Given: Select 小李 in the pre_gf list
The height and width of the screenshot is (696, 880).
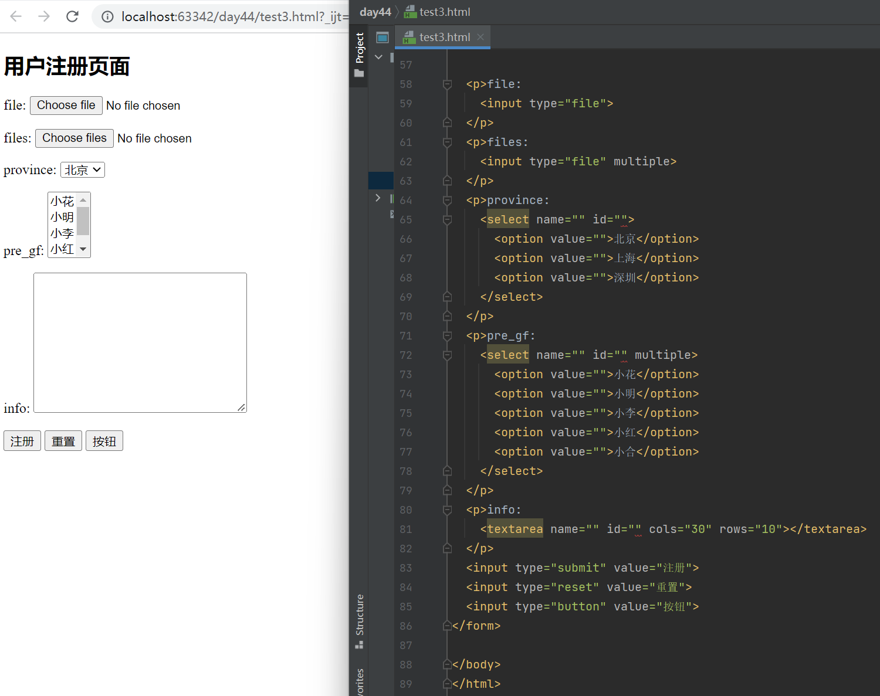Looking at the screenshot, I should coord(62,233).
